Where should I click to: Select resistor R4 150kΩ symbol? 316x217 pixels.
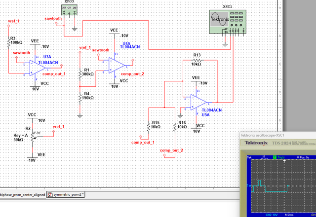(x=80, y=98)
